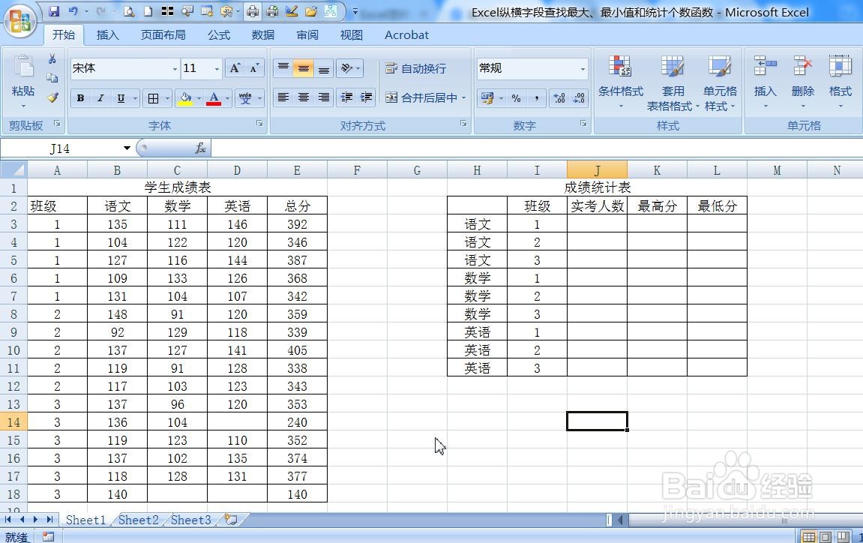The image size is (863, 543).
Task: Click the comma style icon
Action: [x=537, y=97]
